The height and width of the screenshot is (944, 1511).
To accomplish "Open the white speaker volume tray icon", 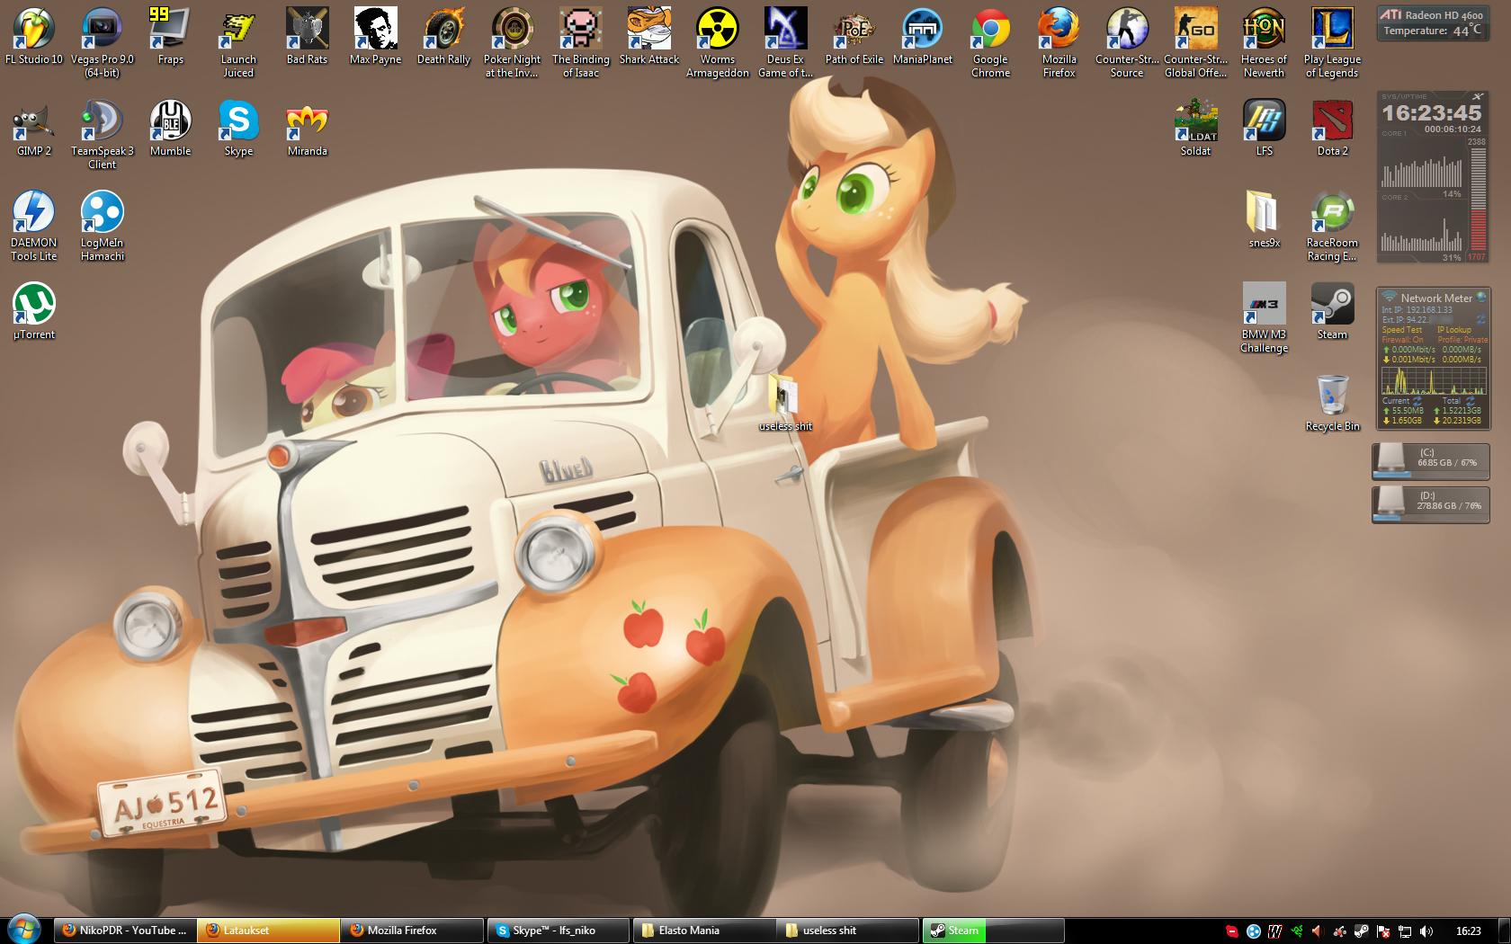I will (1426, 931).
